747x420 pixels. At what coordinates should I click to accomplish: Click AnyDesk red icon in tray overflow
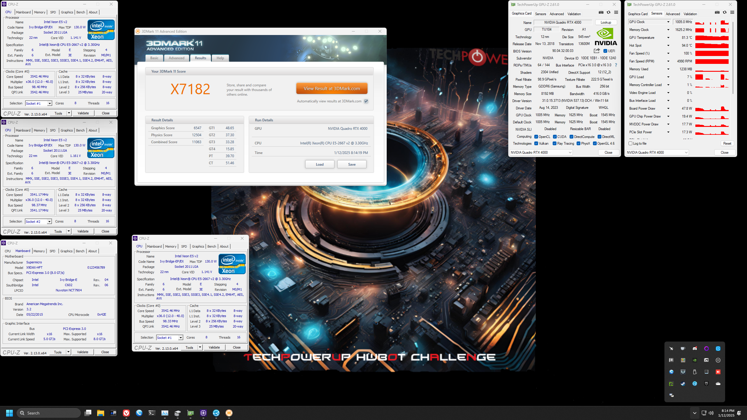[718, 372]
